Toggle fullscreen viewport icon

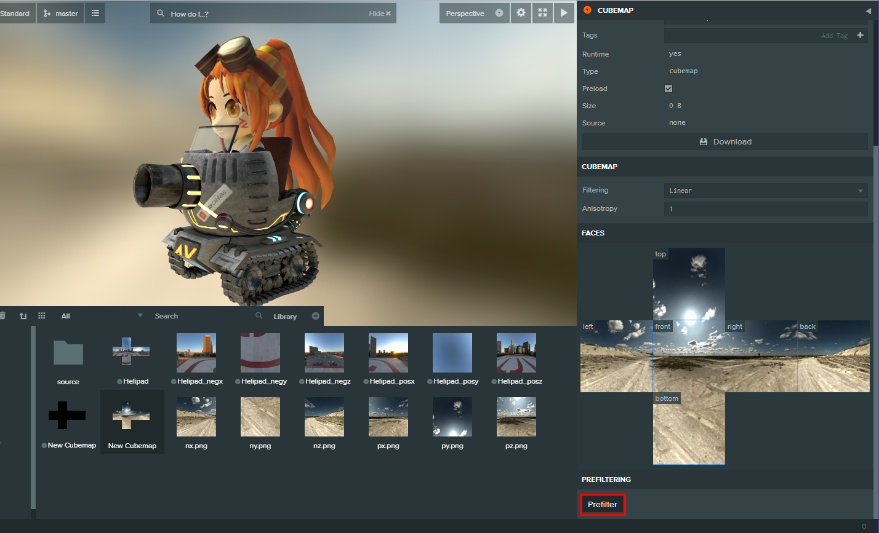542,13
